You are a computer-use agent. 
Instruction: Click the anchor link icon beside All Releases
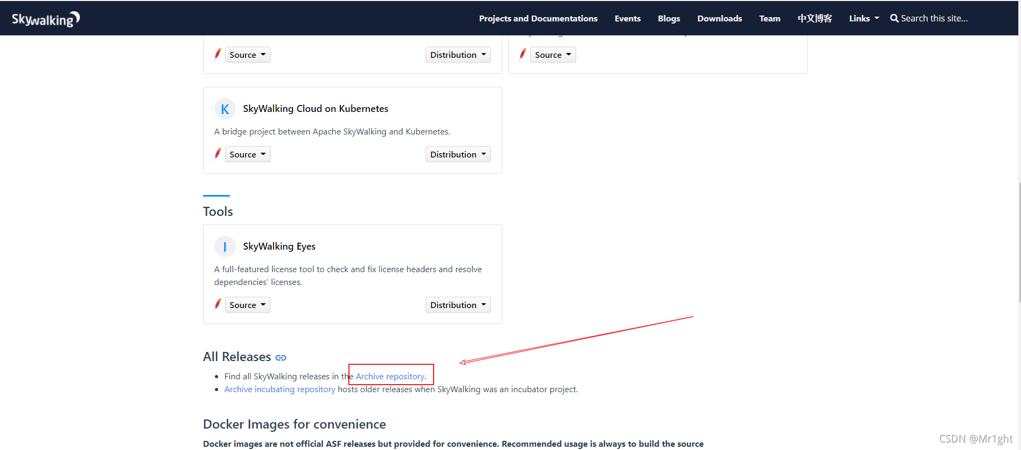tap(281, 358)
